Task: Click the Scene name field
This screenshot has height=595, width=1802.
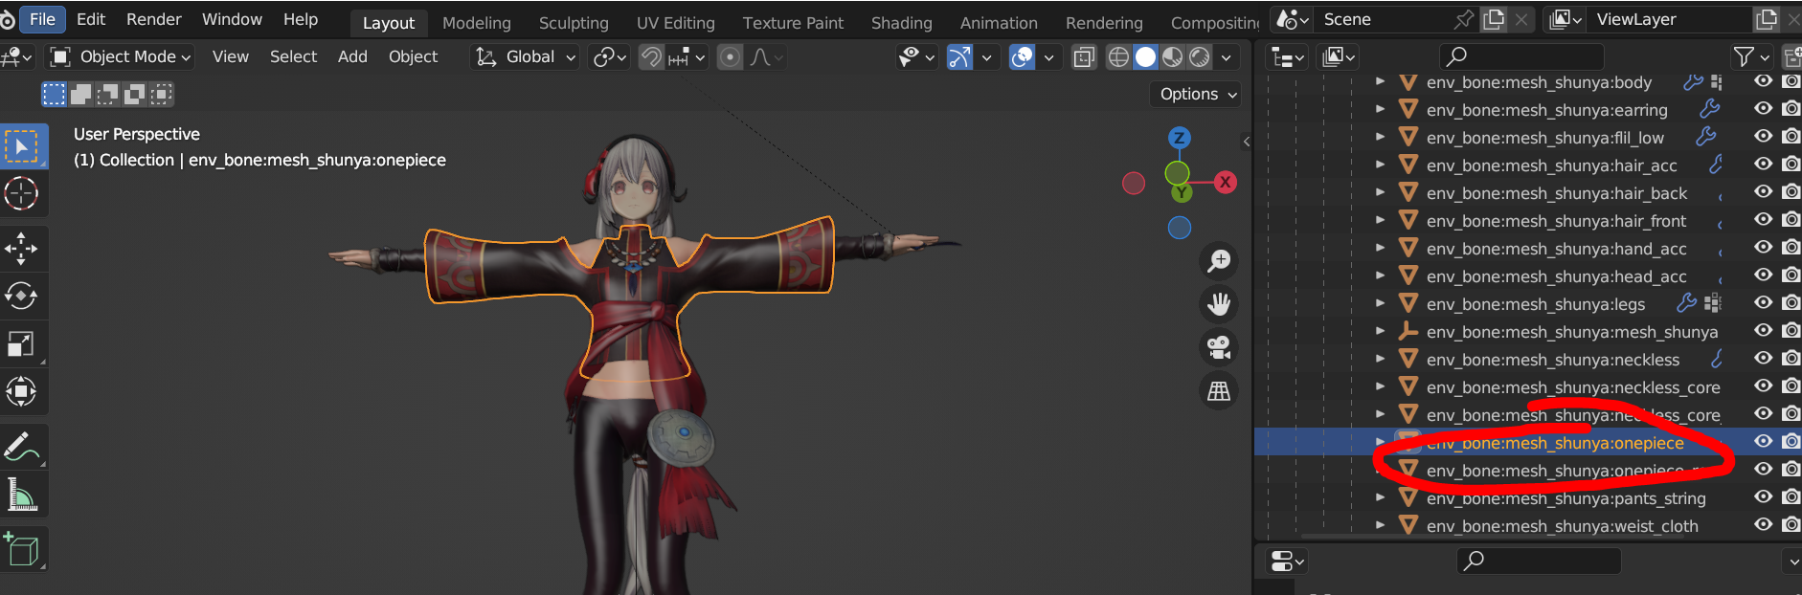Action: (1383, 19)
